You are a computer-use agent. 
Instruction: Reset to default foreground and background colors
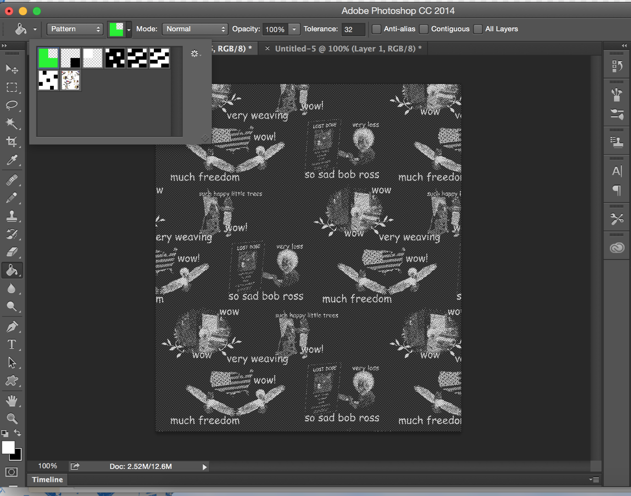[x=5, y=433]
